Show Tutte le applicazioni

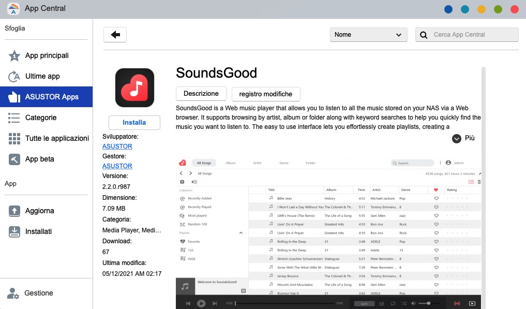(47, 138)
